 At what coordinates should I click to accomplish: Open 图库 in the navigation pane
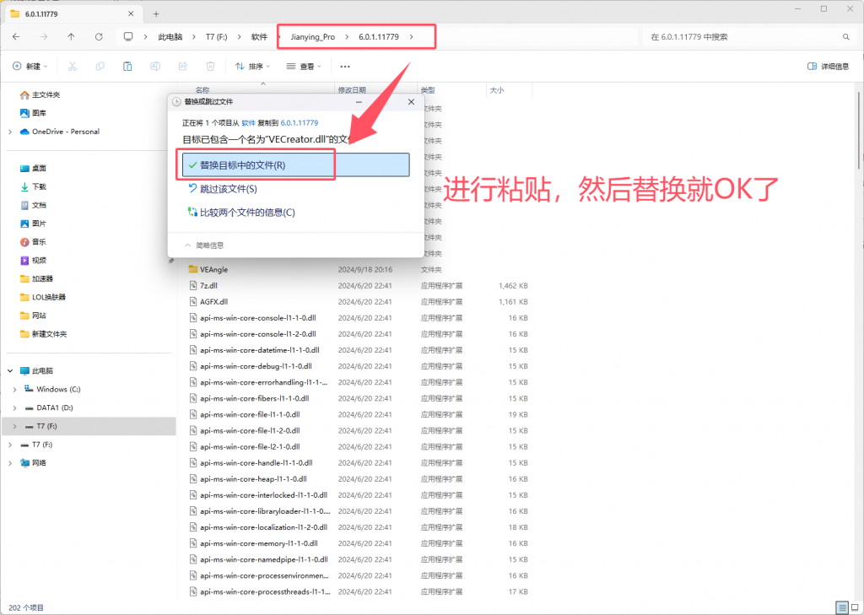(x=33, y=113)
